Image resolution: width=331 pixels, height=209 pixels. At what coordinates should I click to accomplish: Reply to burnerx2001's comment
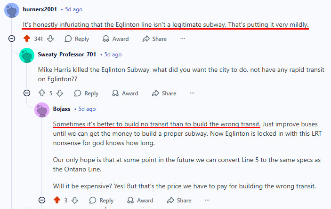click(x=77, y=39)
